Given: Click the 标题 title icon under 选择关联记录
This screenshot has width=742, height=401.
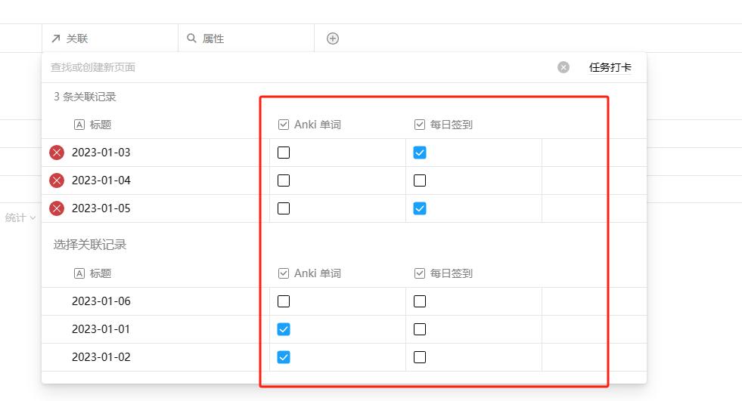Looking at the screenshot, I should tap(79, 273).
